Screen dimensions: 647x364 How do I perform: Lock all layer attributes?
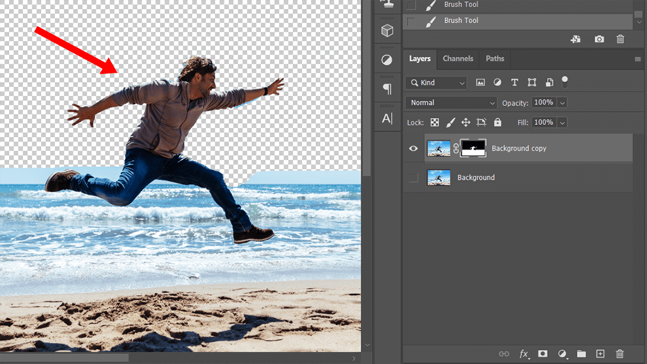498,122
